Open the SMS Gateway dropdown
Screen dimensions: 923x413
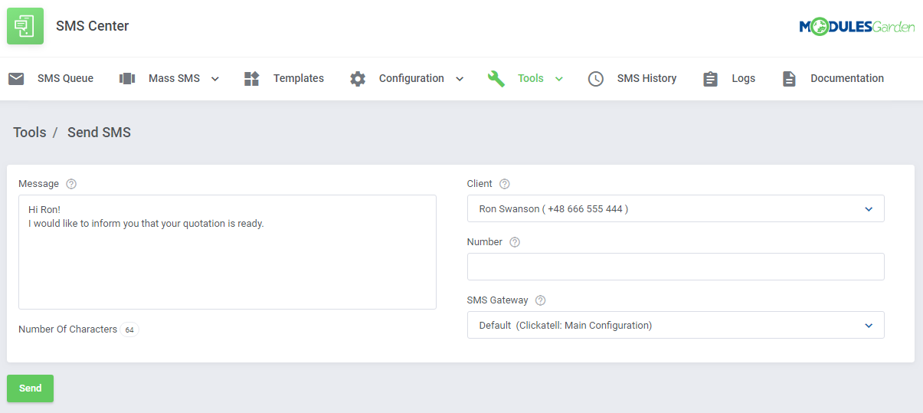click(x=675, y=325)
